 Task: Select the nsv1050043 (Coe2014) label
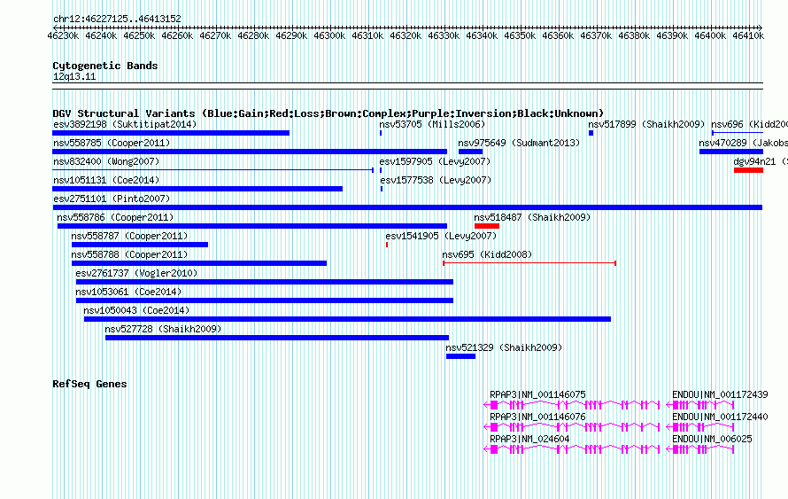point(136,310)
